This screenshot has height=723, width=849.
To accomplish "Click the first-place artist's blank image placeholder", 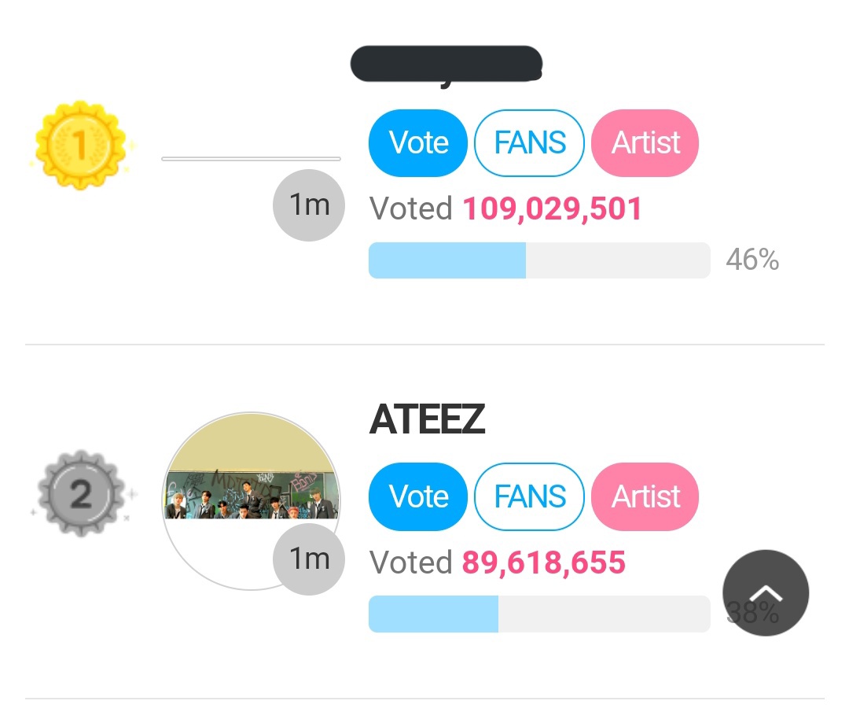I will coord(251,159).
